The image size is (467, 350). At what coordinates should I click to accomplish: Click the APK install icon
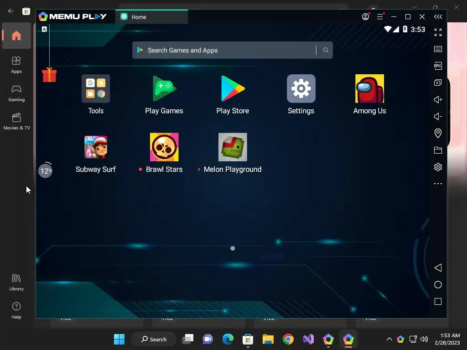[x=438, y=66]
